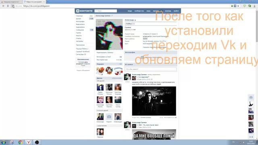Screen dimensions: 258x145
Task: Stop page loading with the X button
Action: 13,6
